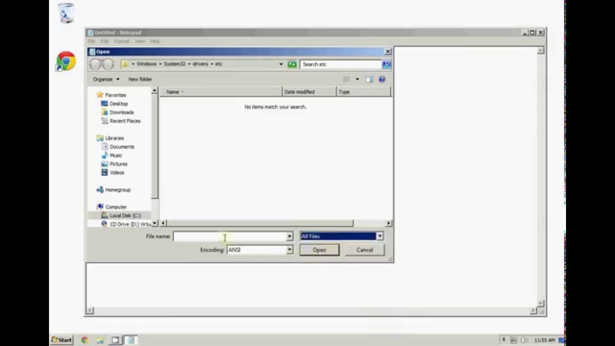Viewport: 615px width, 346px height.
Task: Go forward with the dialog's Forward arrow
Action: (108, 64)
